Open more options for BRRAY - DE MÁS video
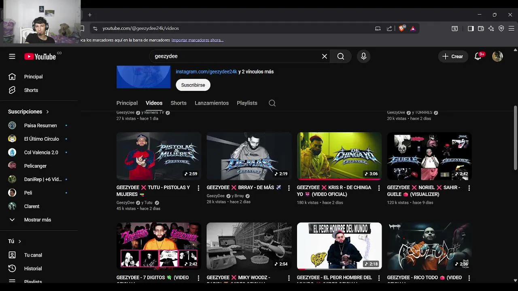The width and height of the screenshot is (518, 291). tap(289, 188)
